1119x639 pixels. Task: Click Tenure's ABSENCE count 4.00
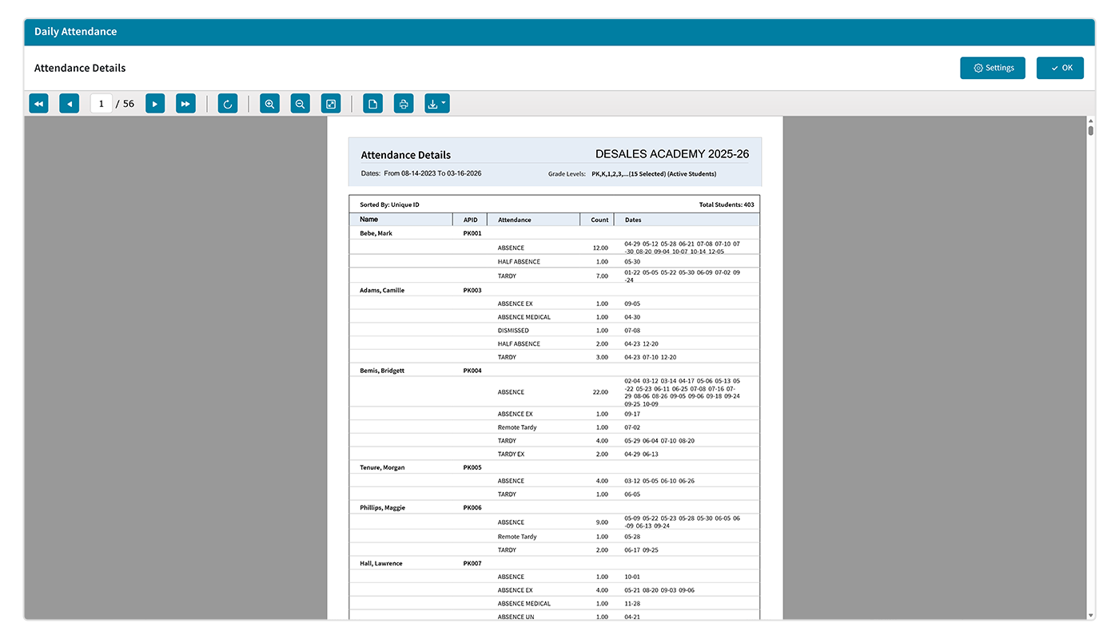602,481
